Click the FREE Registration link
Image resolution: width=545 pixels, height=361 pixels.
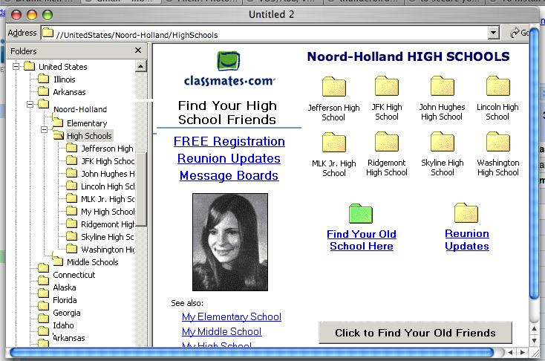tap(229, 142)
